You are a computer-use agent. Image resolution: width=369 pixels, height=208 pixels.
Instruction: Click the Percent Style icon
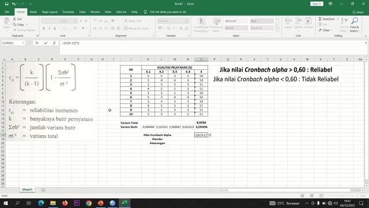pyautogui.click(x=168, y=28)
